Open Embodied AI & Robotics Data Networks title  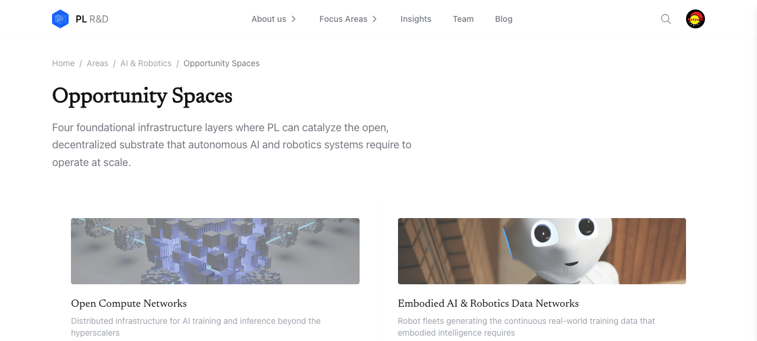pos(489,304)
